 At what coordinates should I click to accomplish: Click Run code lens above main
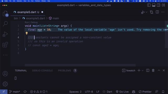(x=27, y=22)
